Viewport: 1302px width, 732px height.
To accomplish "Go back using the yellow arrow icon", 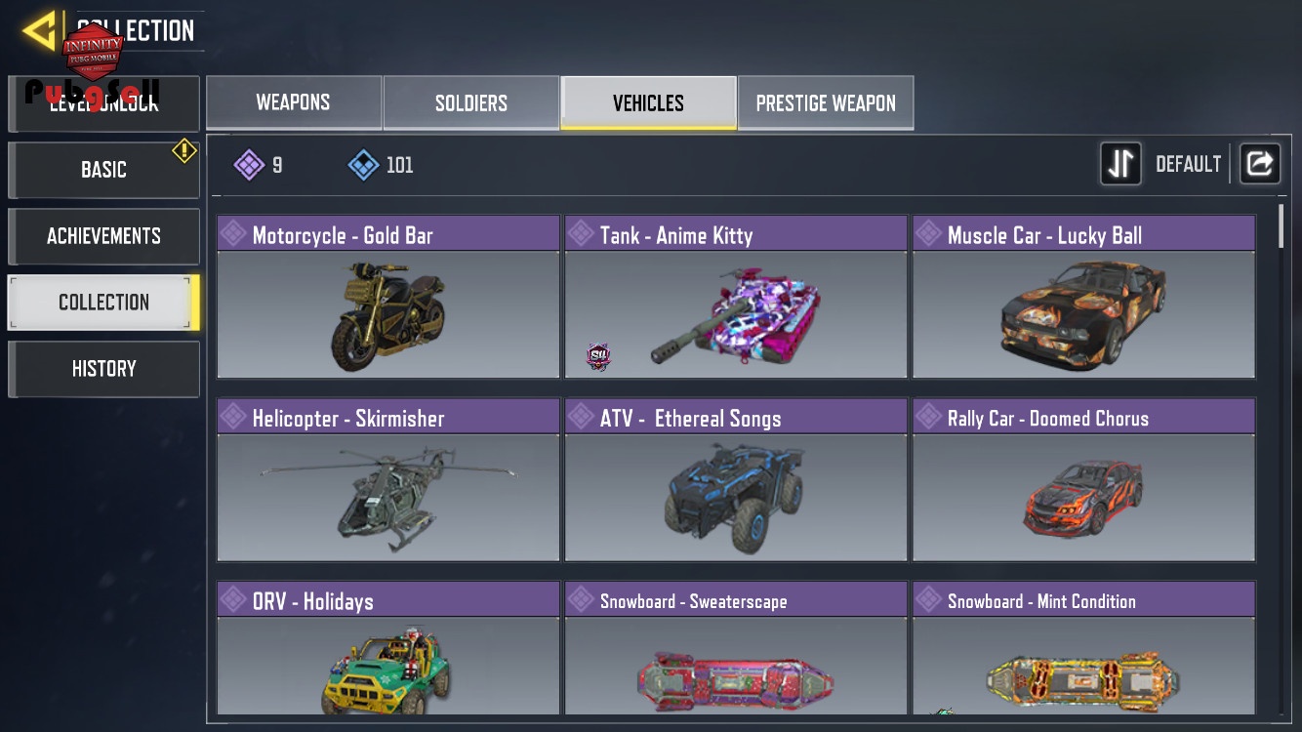I will click(x=39, y=31).
